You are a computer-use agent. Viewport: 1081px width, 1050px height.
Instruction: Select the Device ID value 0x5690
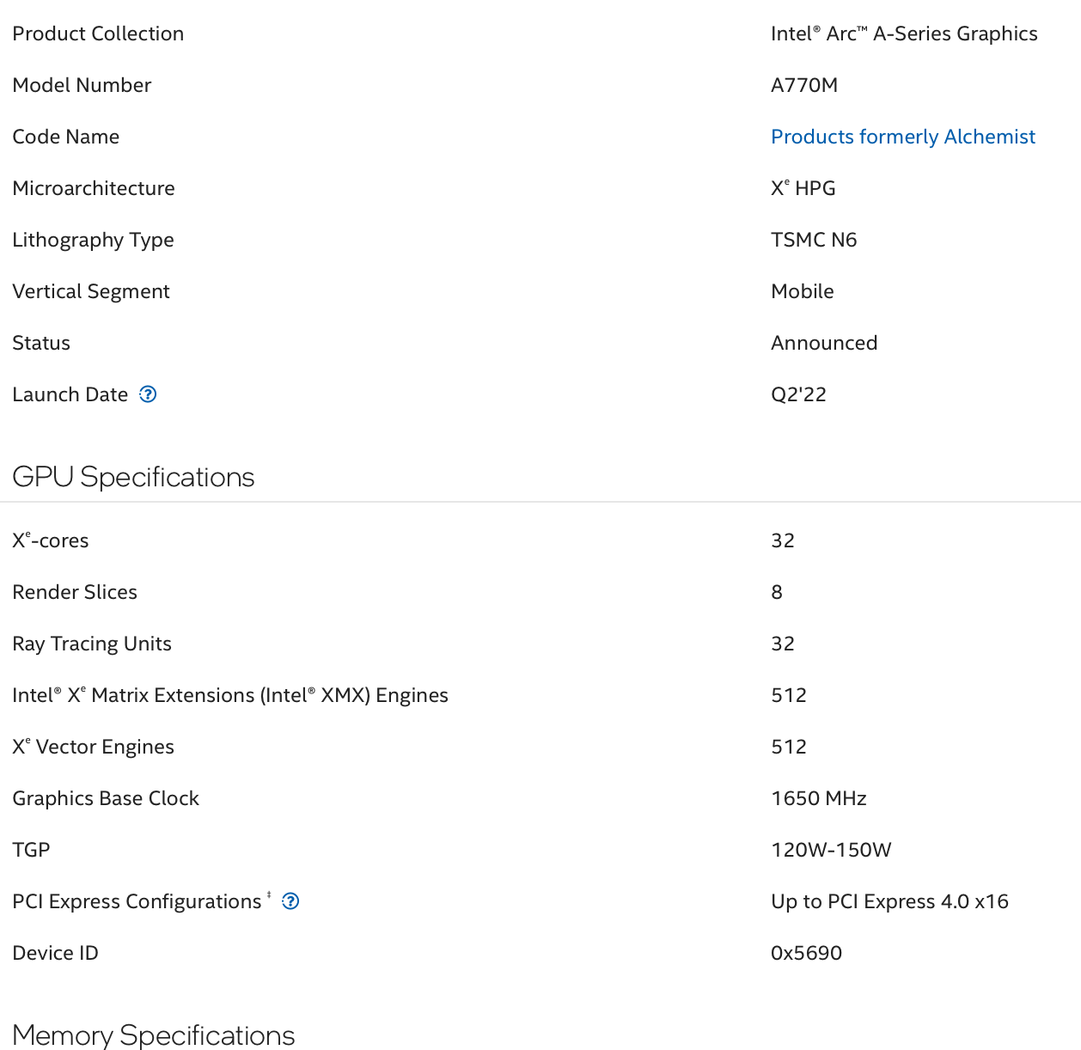806,953
